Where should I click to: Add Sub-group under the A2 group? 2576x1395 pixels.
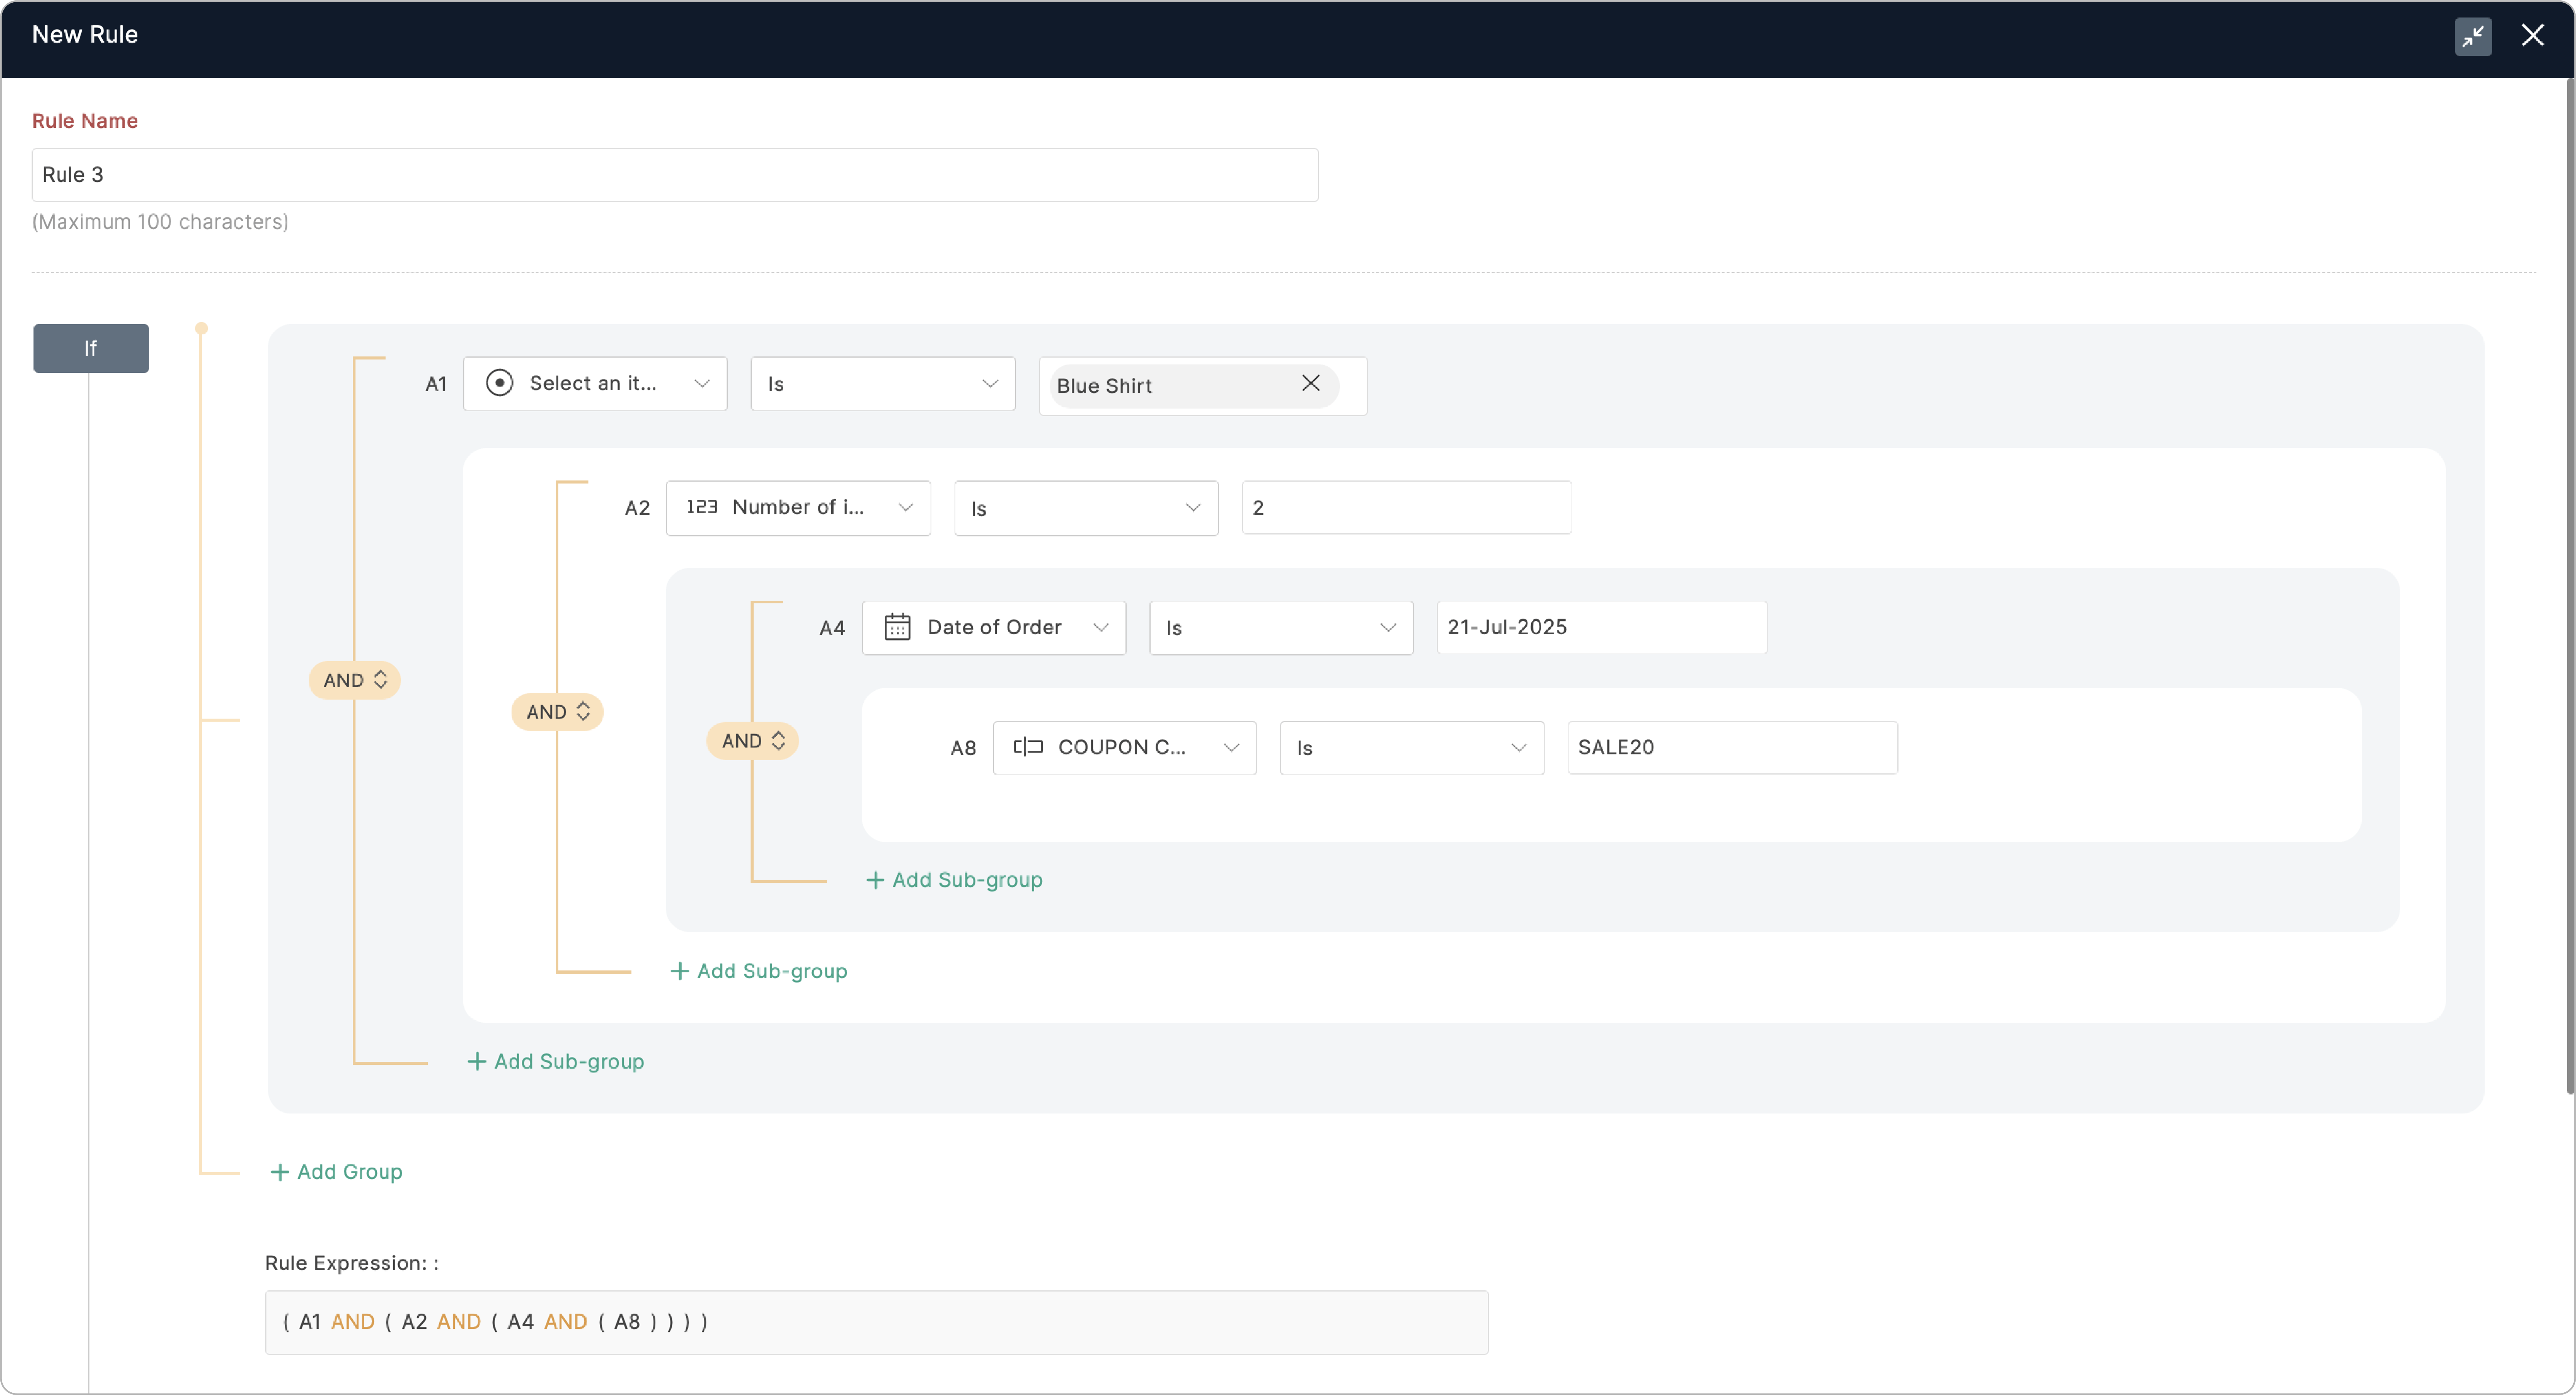coord(556,1062)
